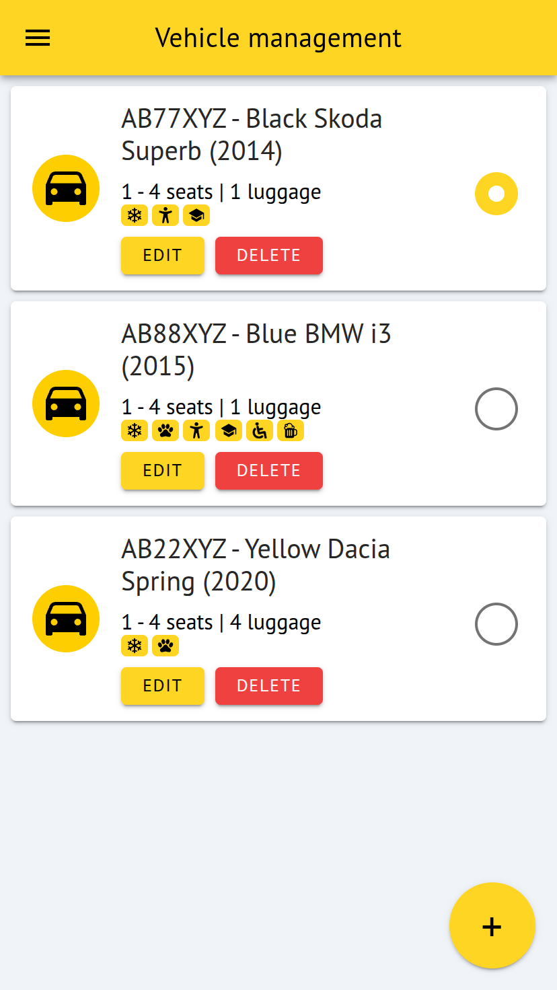This screenshot has width=557, height=990.
Task: Delete the AB77XYZ Skoda Superb vehicle
Action: 268,256
